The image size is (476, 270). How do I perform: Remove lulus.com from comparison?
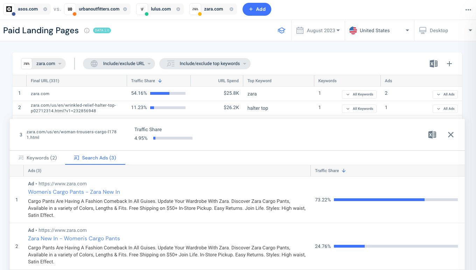[x=178, y=9]
